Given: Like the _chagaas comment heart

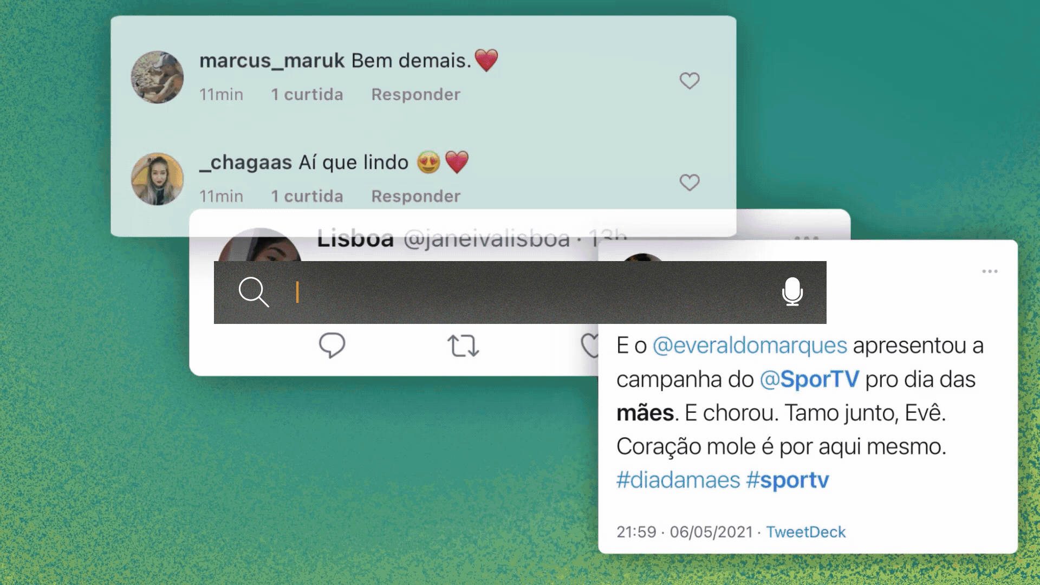Looking at the screenshot, I should pos(690,183).
